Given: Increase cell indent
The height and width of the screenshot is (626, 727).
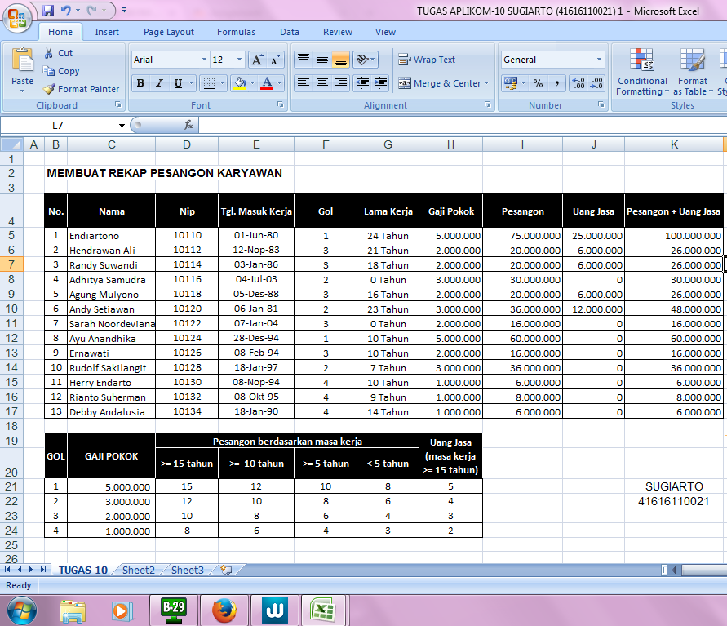Looking at the screenshot, I should [381, 83].
